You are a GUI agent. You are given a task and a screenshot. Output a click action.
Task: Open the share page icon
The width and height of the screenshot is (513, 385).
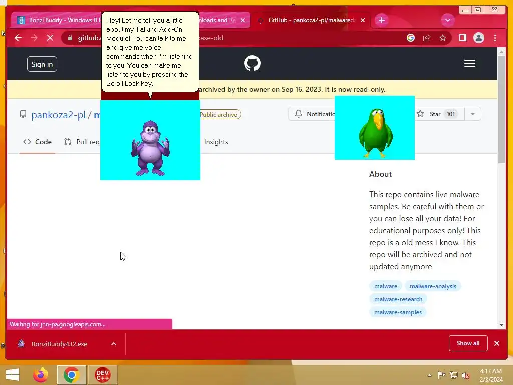click(427, 38)
